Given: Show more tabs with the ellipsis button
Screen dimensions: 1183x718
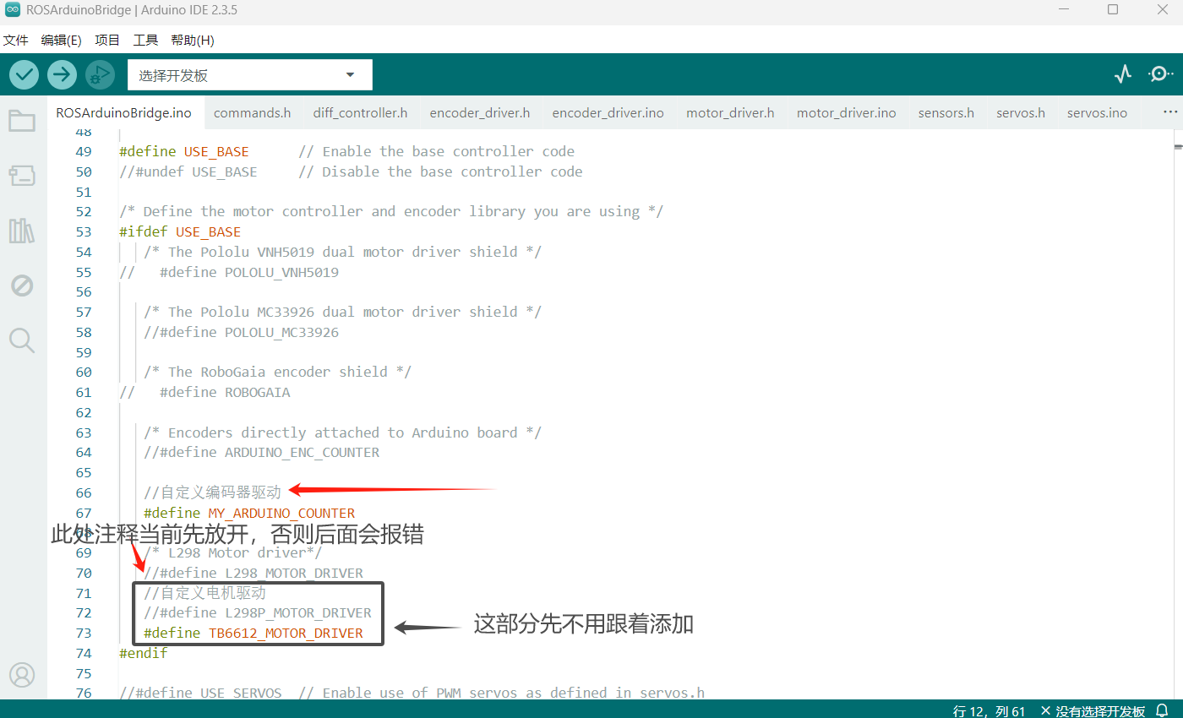Looking at the screenshot, I should 1170,112.
